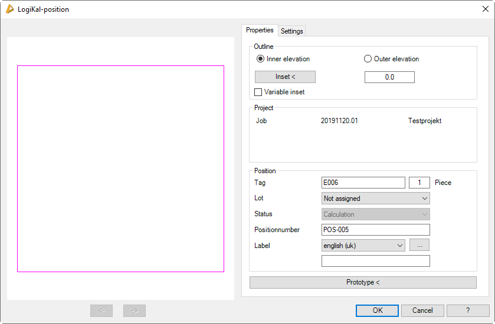
Task: Click the Tag field containing E006
Action: coord(363,183)
